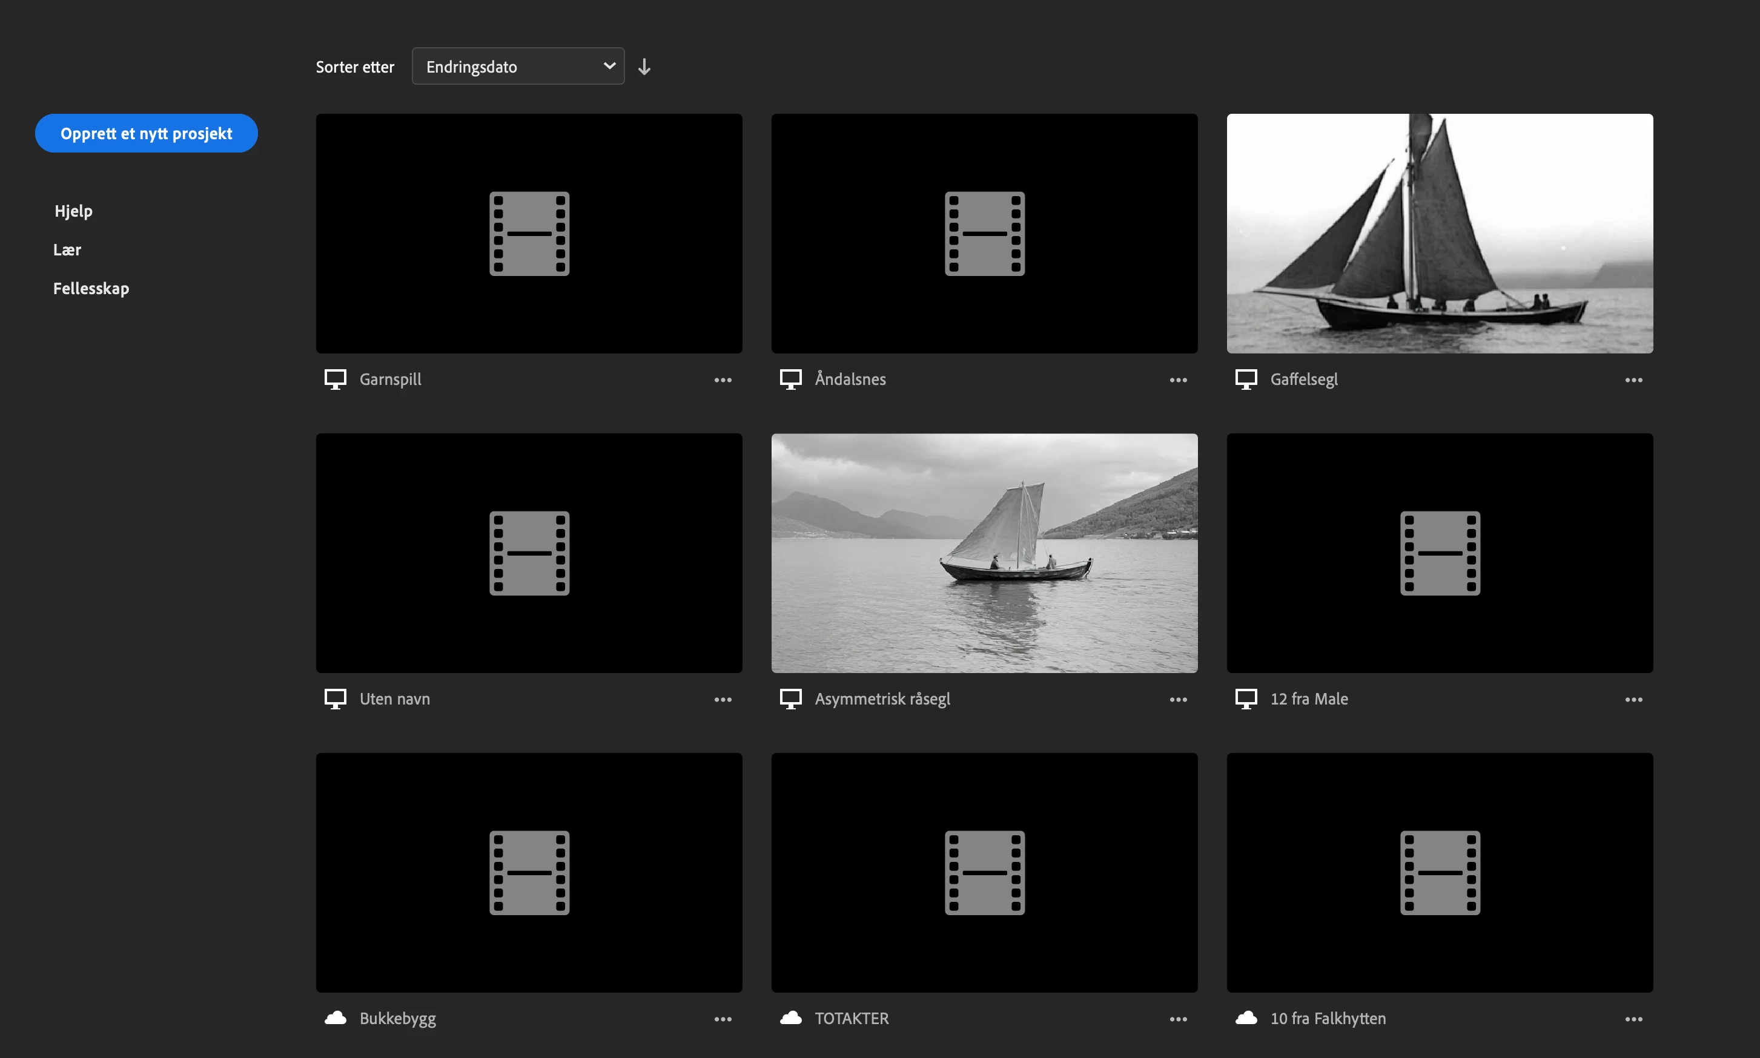1760x1058 pixels.
Task: Open more options for 10 fra Falkhytten
Action: pos(1633,1019)
